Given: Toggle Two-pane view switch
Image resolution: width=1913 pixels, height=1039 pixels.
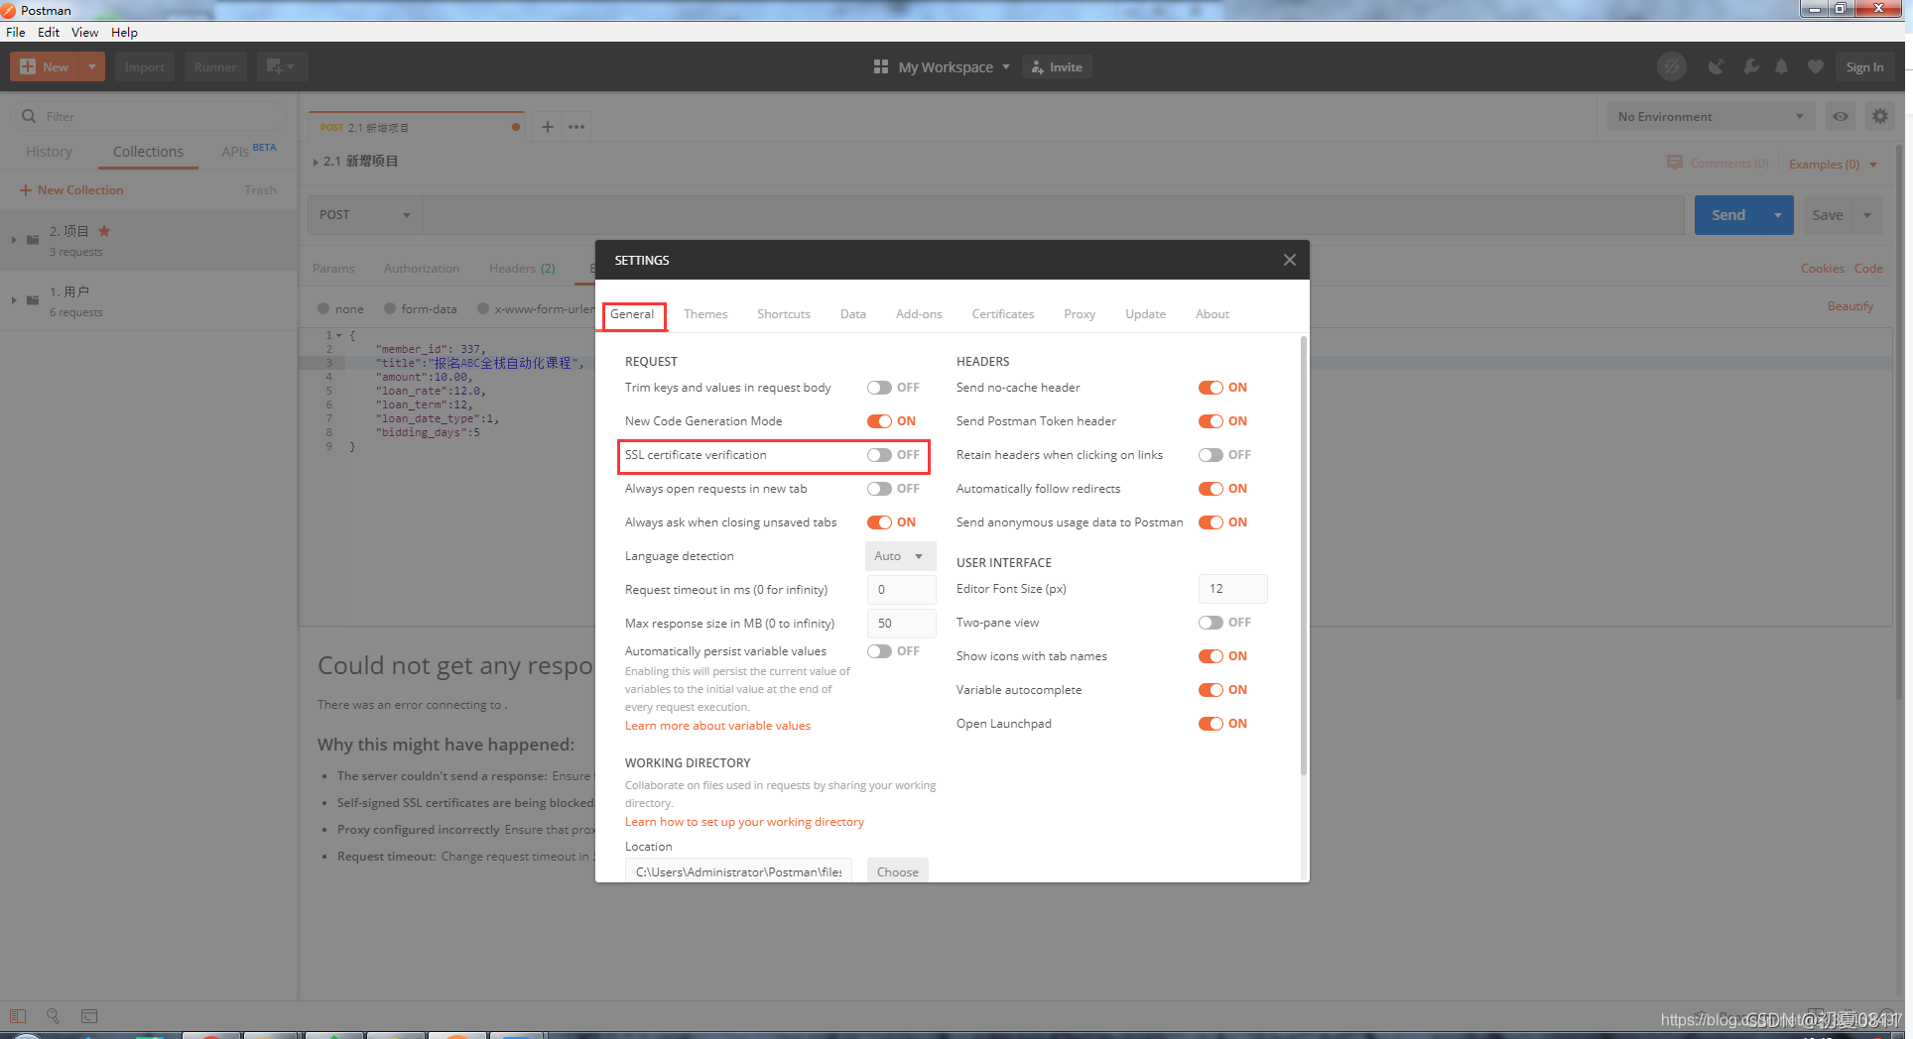Looking at the screenshot, I should pos(1211,623).
